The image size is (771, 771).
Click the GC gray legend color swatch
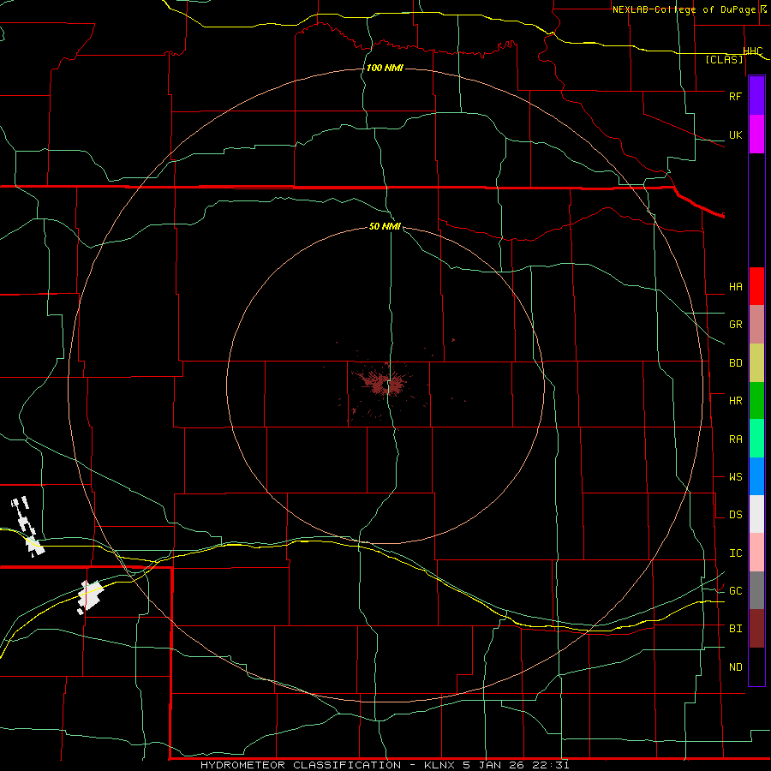pos(756,590)
